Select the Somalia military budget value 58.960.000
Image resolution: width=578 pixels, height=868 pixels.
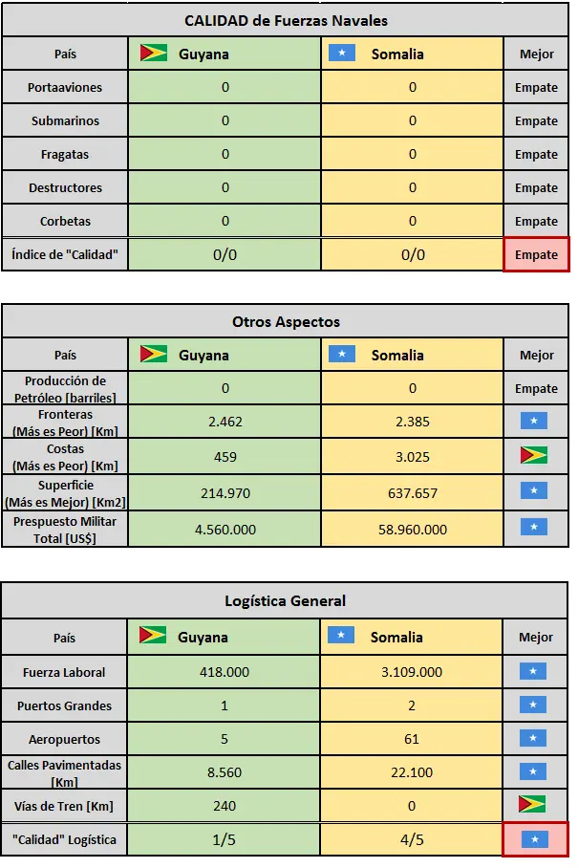[412, 529]
